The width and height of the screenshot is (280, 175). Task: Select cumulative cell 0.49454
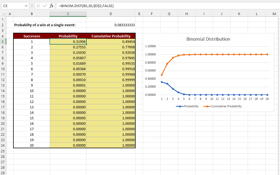pyautogui.click(x=111, y=41)
